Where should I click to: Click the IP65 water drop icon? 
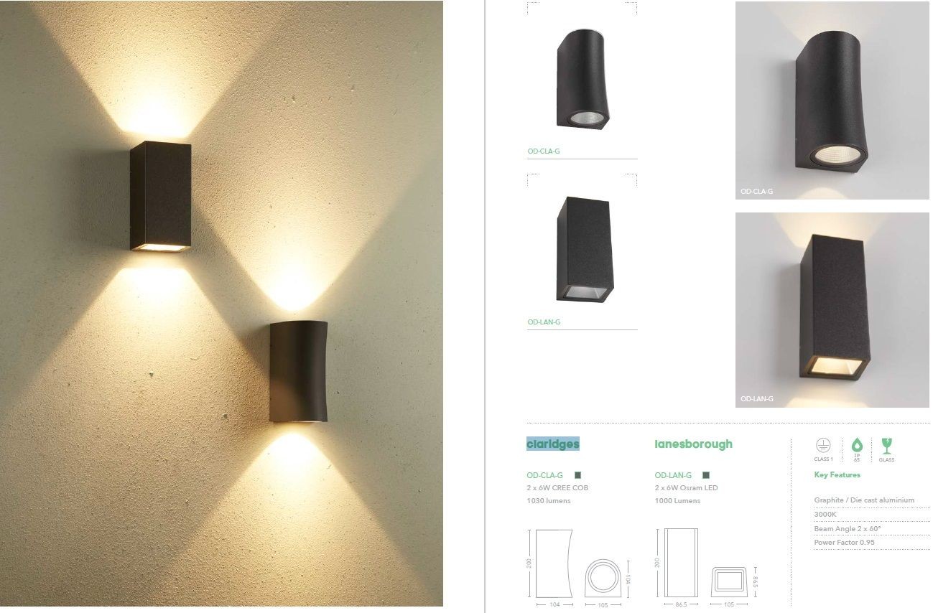856,445
